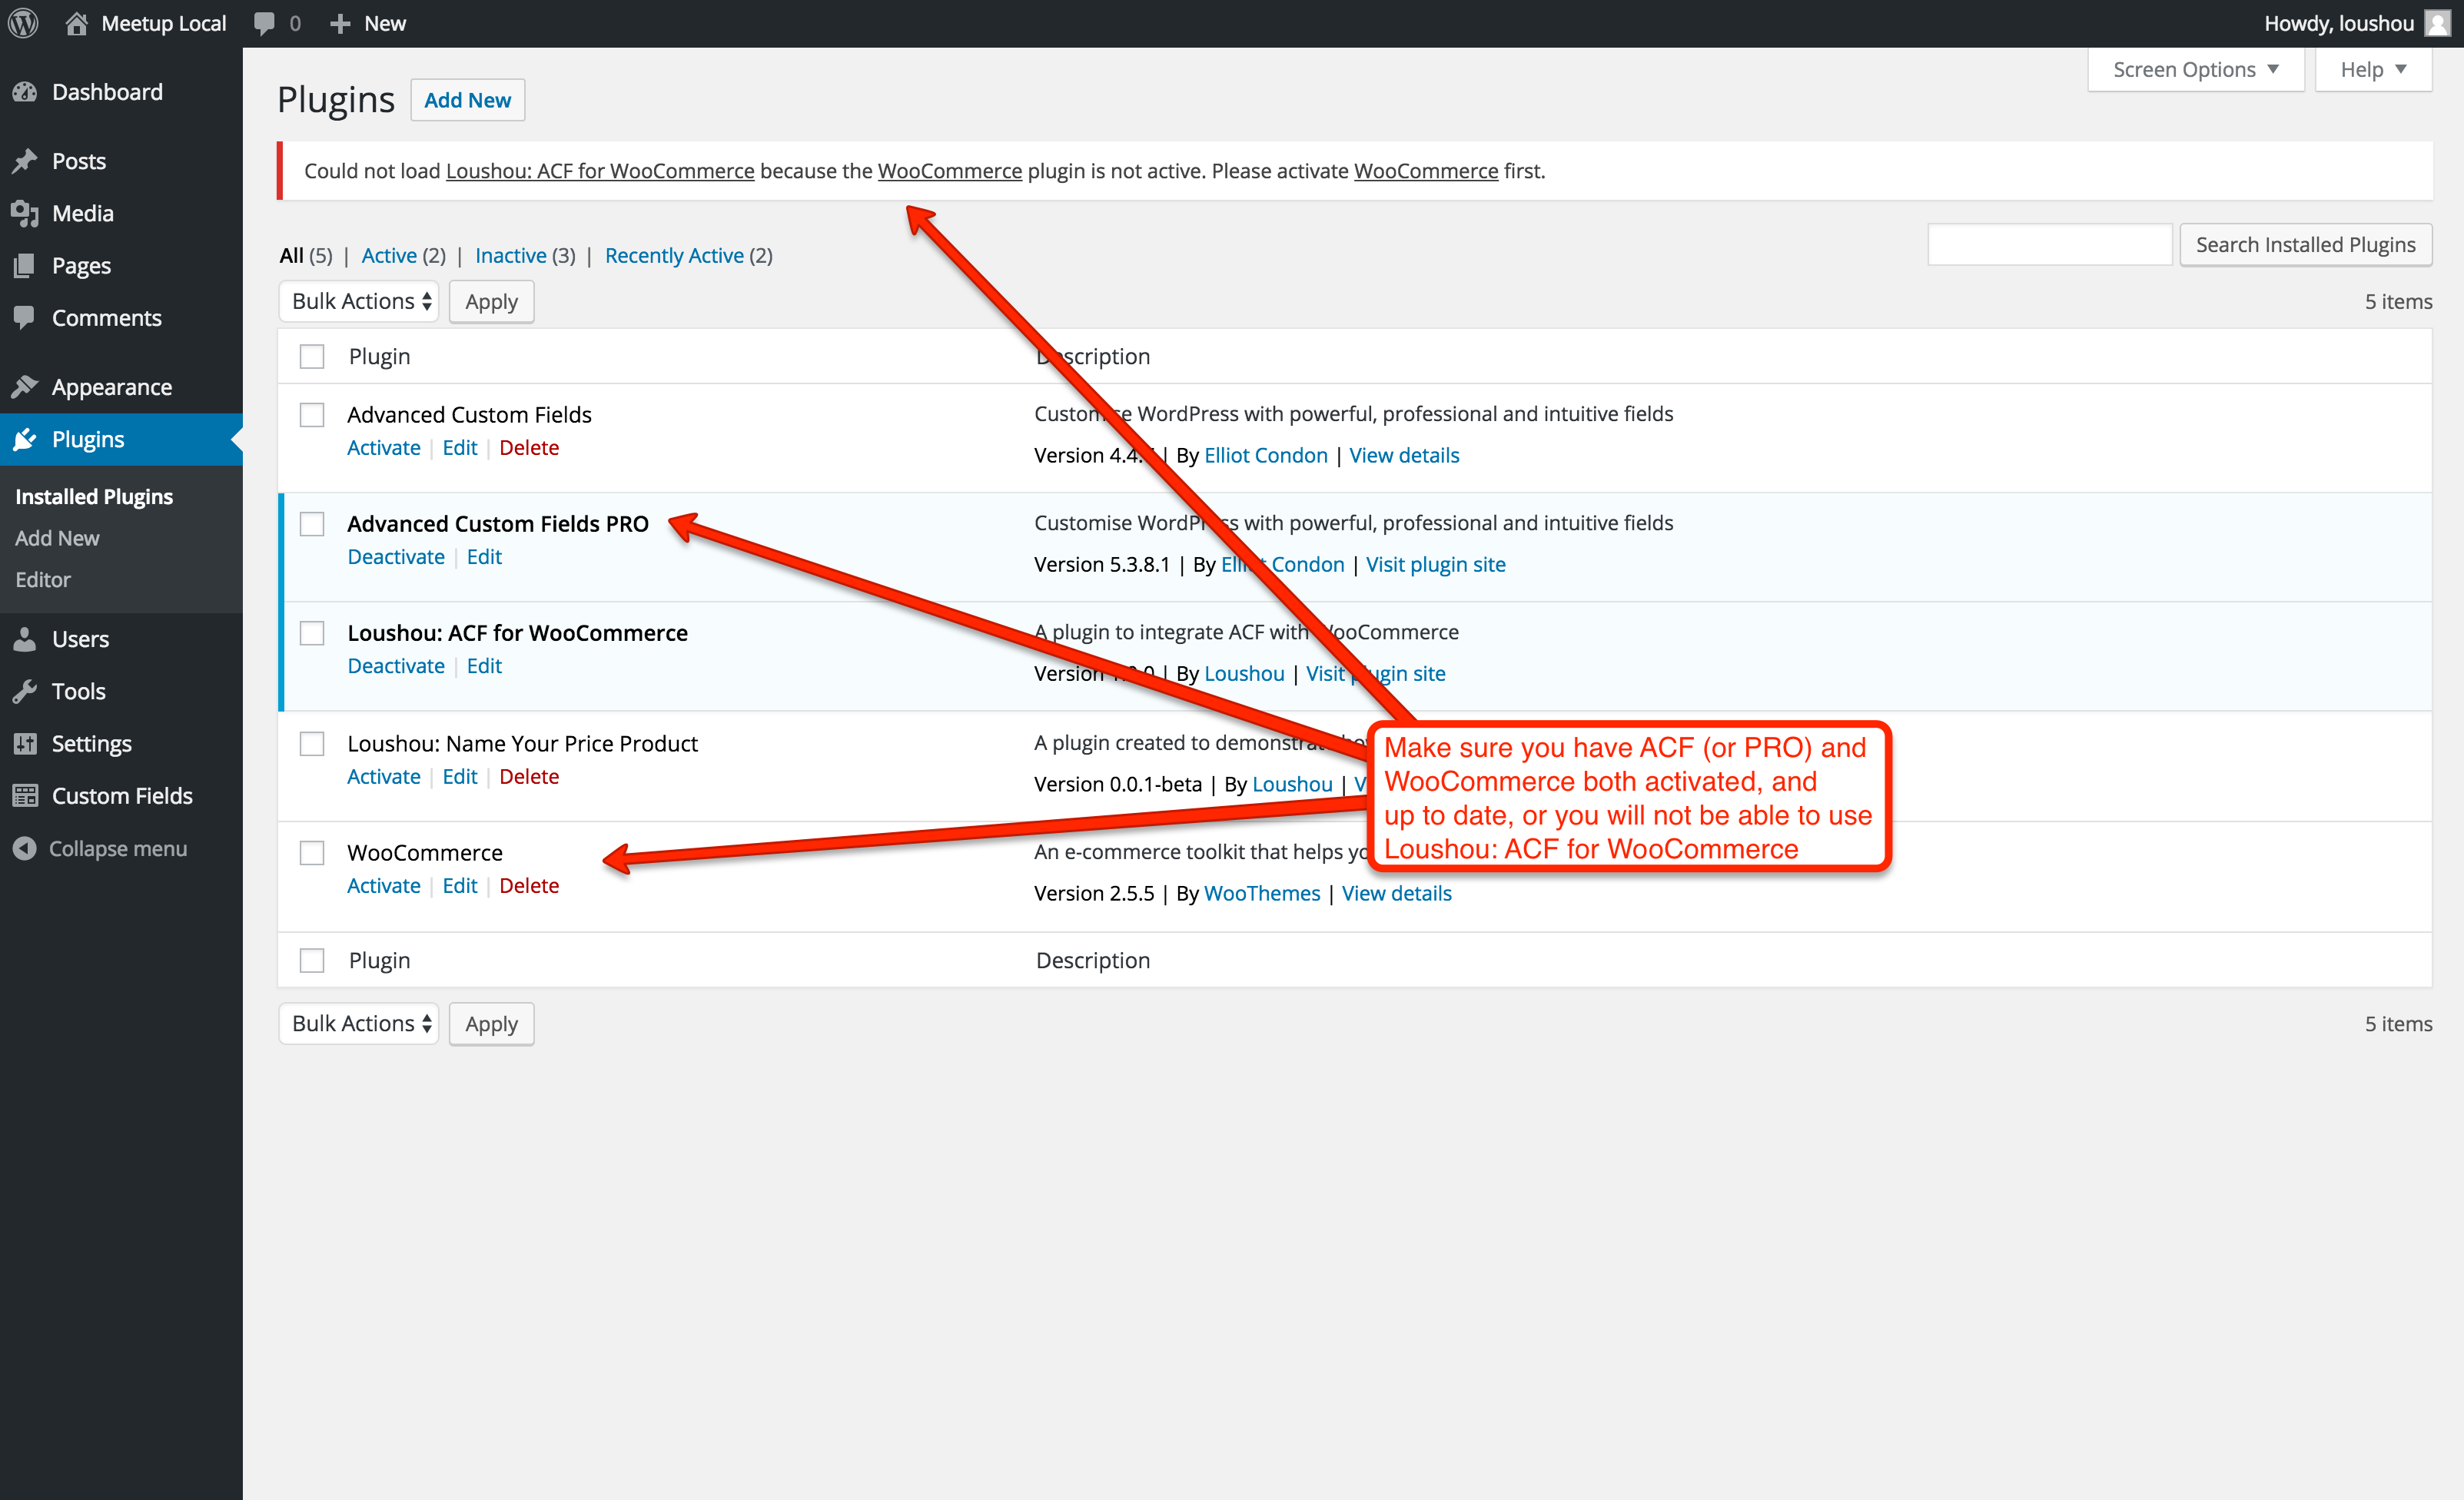Delete the WooCommerce plugin
The width and height of the screenshot is (2464, 1500).
point(529,886)
